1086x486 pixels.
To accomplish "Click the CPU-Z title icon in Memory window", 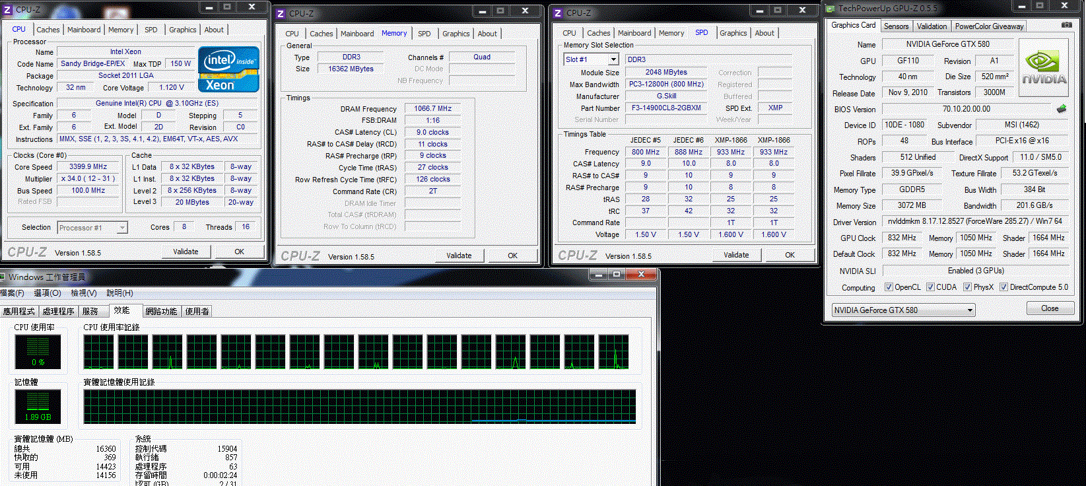I will click(281, 13).
